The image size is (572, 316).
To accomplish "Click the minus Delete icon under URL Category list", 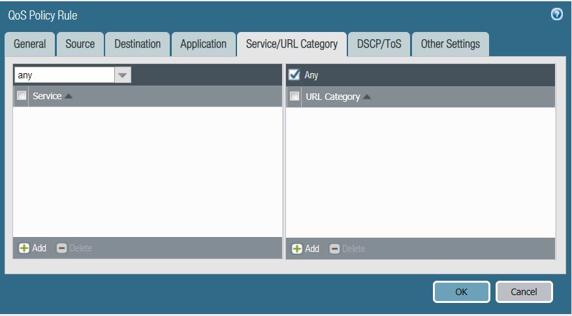I will [334, 249].
